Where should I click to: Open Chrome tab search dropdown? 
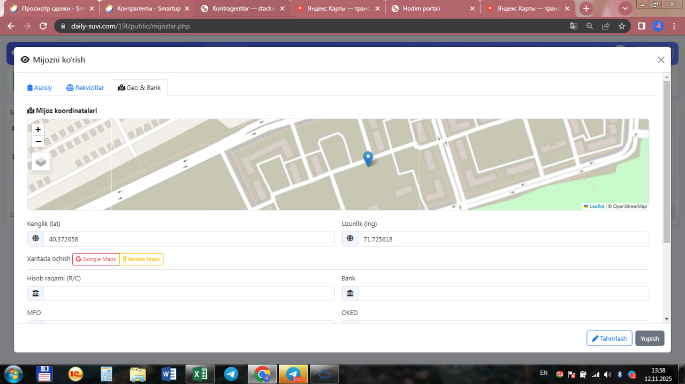(625, 9)
